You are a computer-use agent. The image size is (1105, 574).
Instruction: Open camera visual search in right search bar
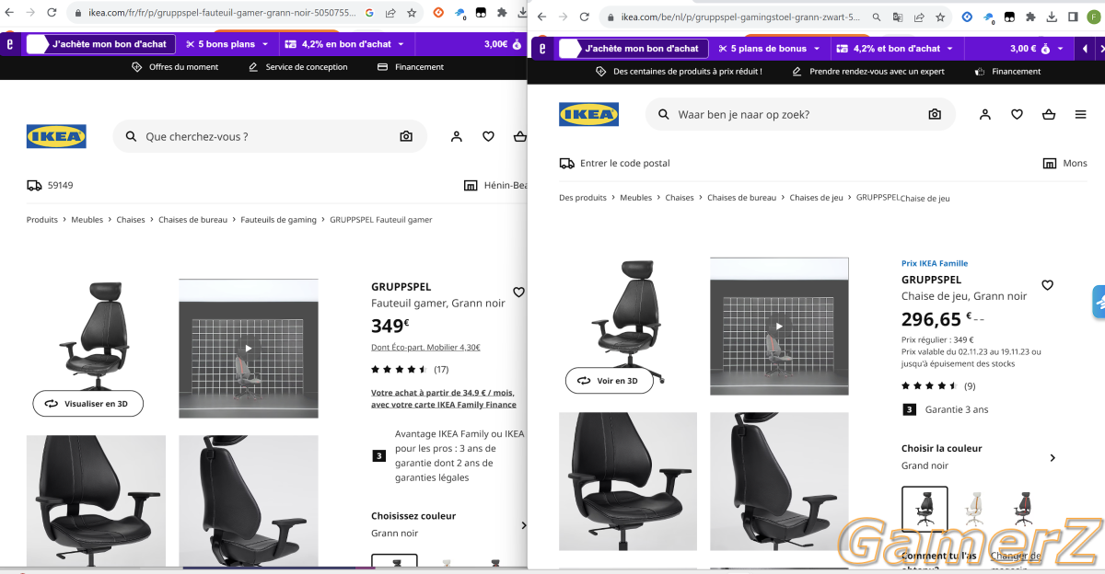tap(935, 114)
